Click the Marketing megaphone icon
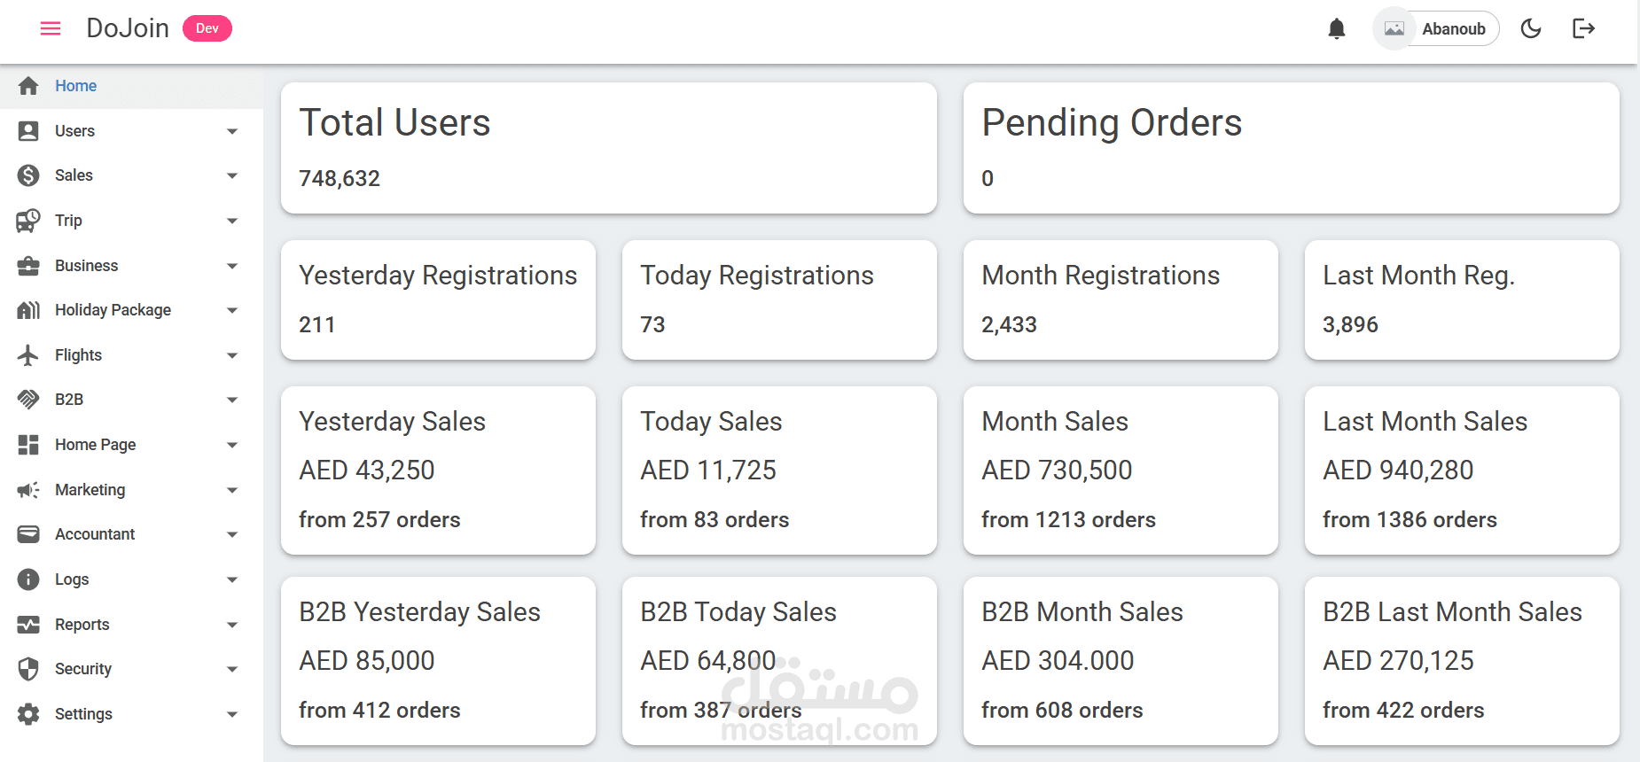1640x762 pixels. click(x=28, y=490)
